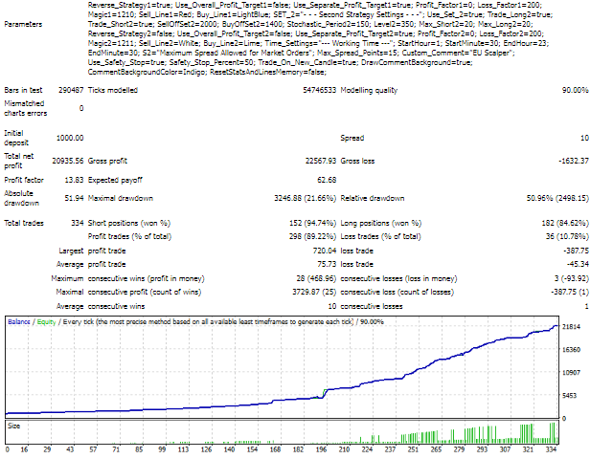Viewport: 613px width, 459px height.
Task: Click the Ticks modelled value 54746533
Action: click(319, 90)
